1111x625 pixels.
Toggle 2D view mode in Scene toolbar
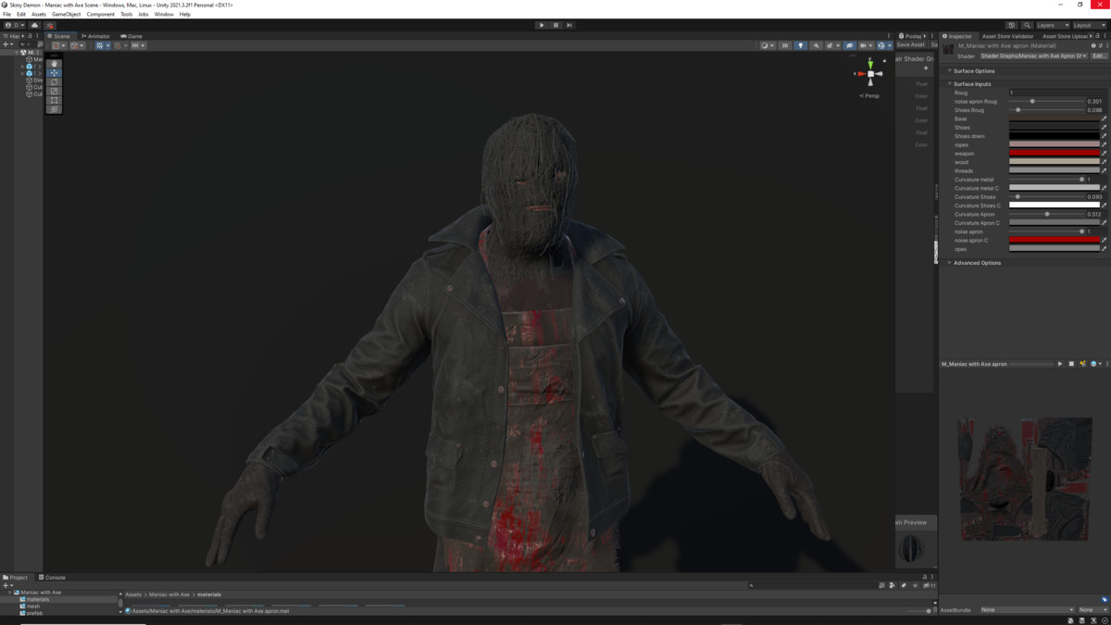click(x=785, y=44)
